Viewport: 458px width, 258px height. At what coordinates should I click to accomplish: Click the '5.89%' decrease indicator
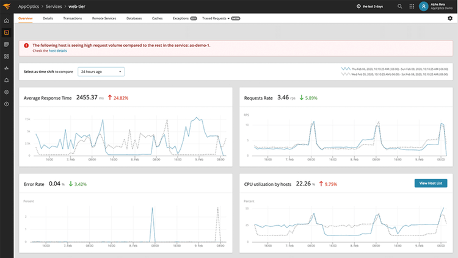[308, 98]
